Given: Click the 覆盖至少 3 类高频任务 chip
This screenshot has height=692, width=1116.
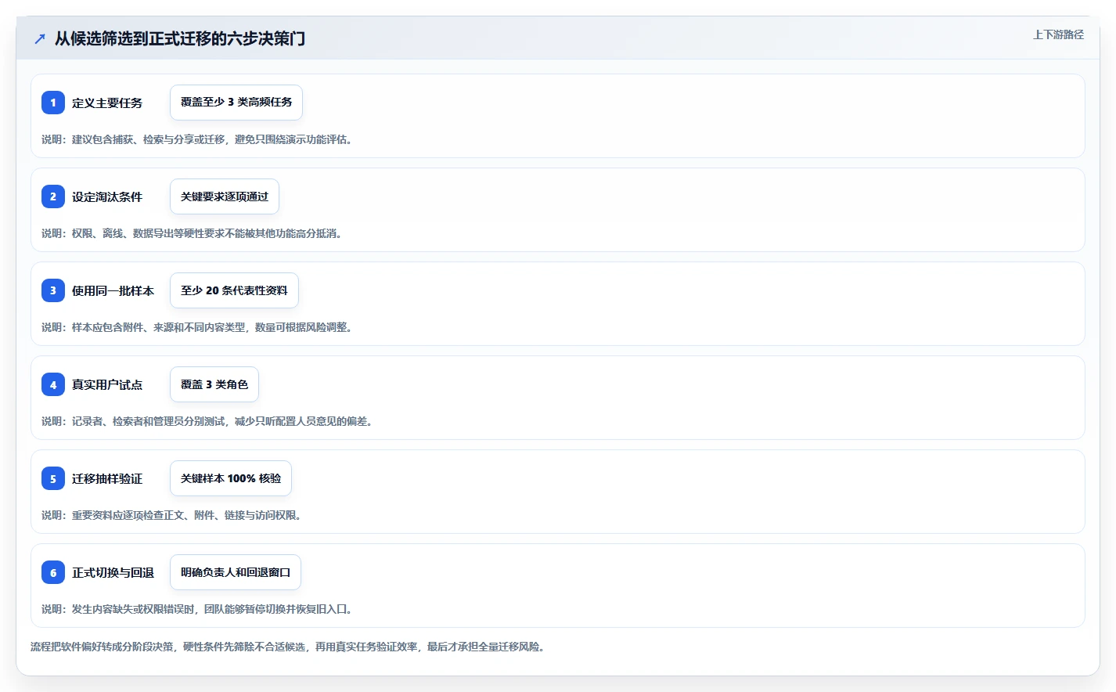Looking at the screenshot, I should pos(236,103).
